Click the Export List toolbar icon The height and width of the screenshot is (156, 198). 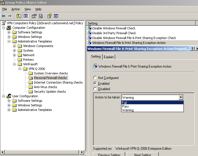coord(41,16)
